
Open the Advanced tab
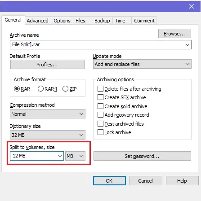click(x=37, y=21)
